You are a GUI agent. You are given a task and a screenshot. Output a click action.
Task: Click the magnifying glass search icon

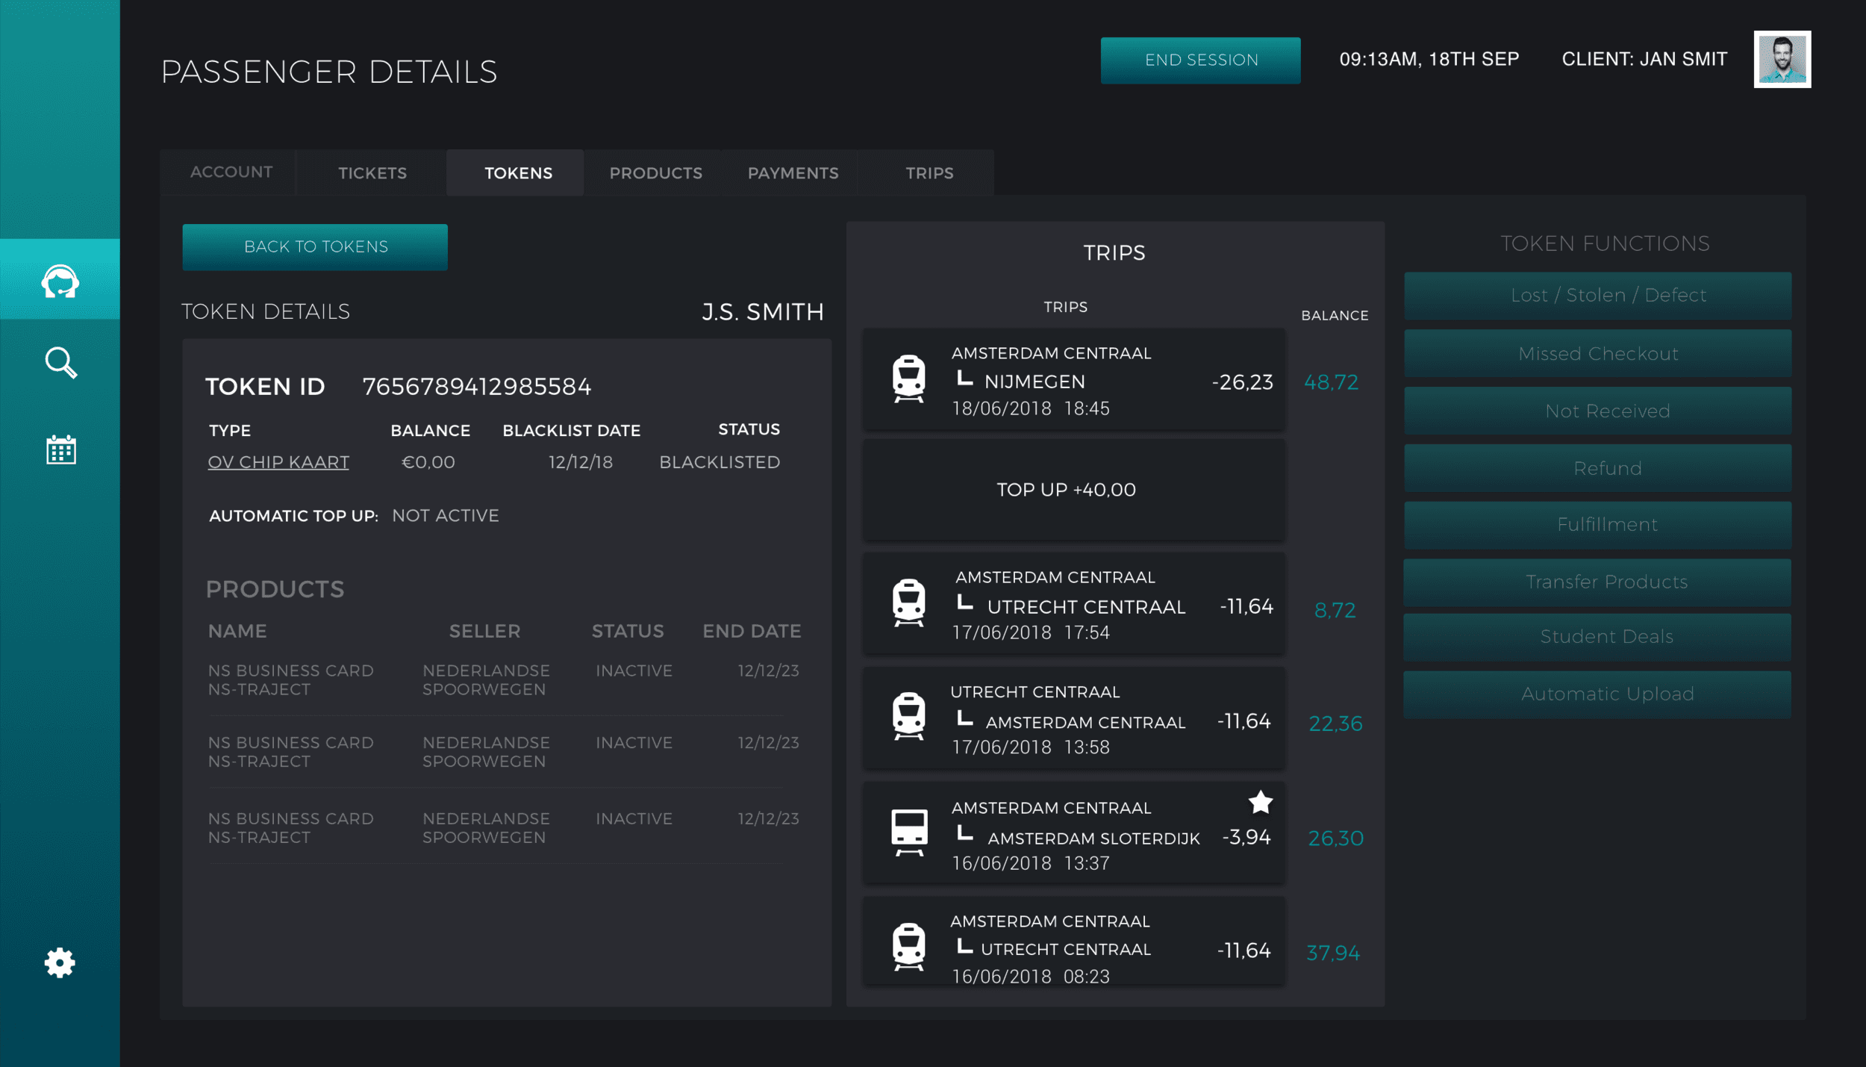pos(60,363)
